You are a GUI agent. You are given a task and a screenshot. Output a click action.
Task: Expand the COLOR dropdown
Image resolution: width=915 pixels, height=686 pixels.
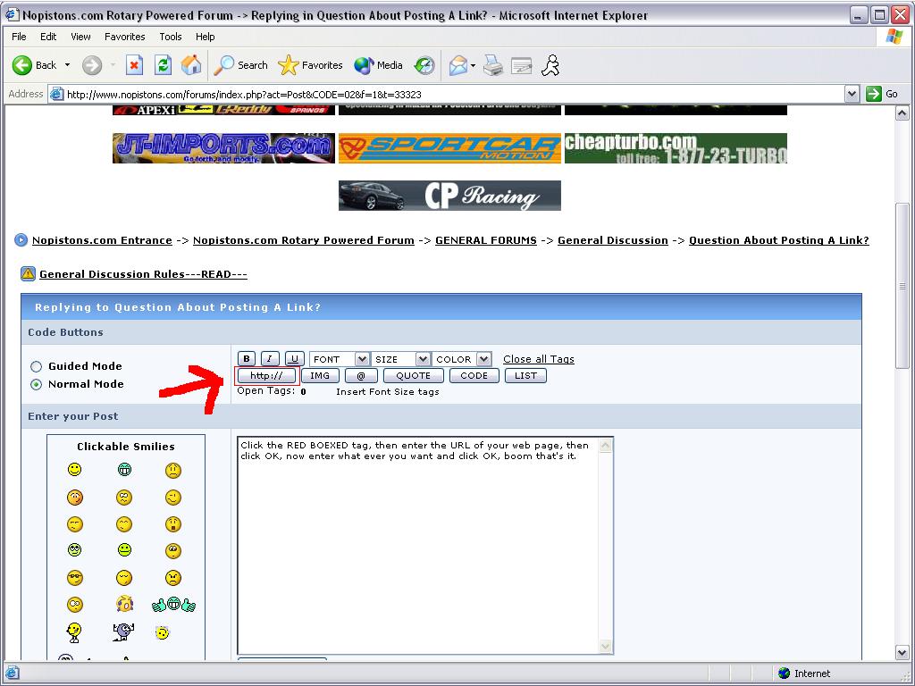pos(461,359)
